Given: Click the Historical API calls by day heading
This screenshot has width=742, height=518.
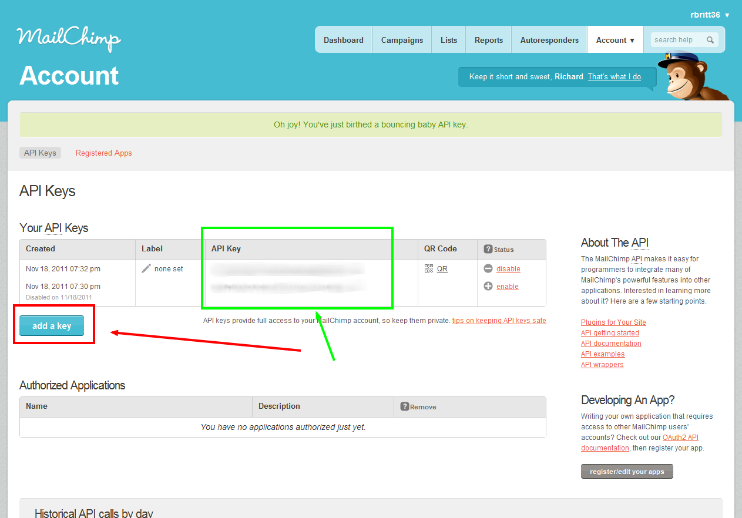Looking at the screenshot, I should tap(94, 513).
